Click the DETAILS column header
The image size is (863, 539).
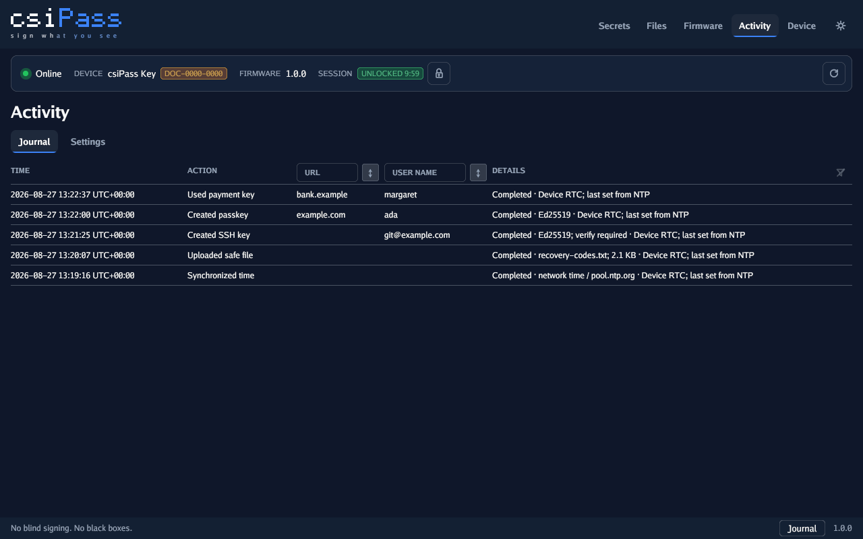[508, 170]
